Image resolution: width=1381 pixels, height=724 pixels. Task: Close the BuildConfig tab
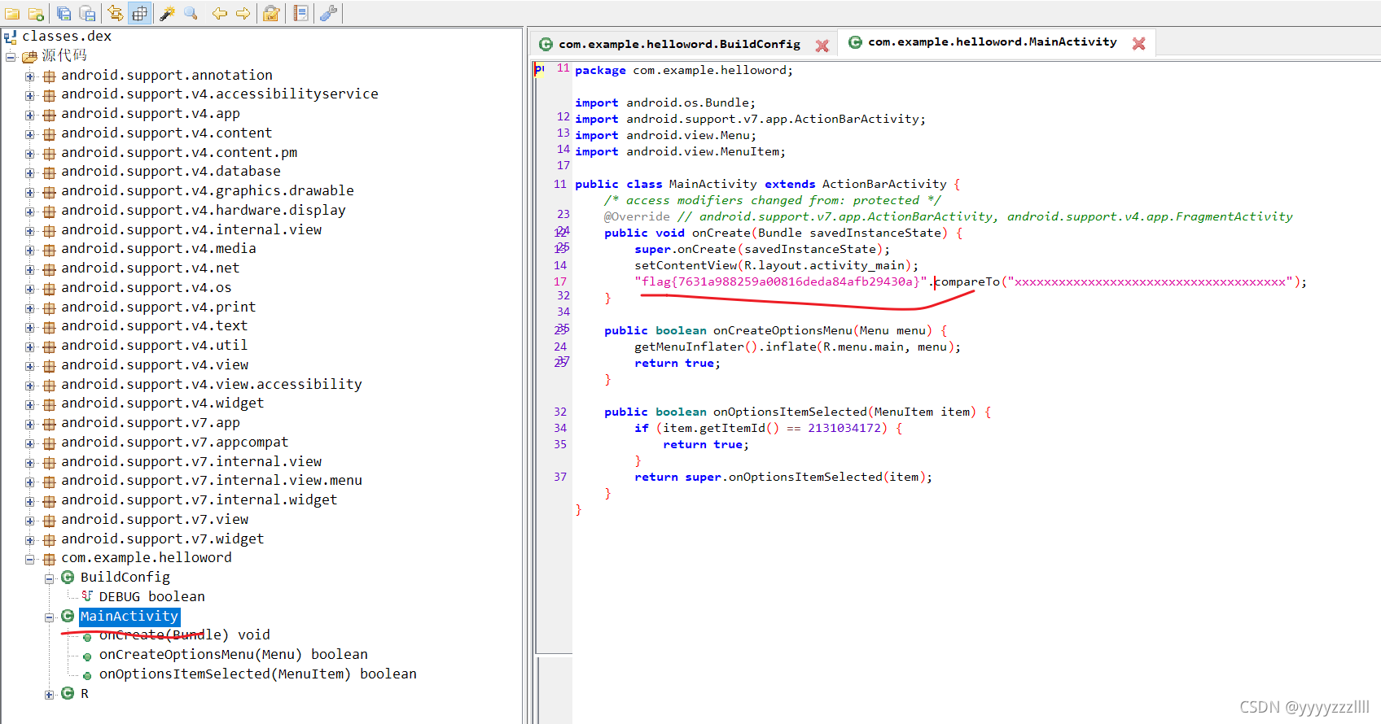click(x=822, y=46)
